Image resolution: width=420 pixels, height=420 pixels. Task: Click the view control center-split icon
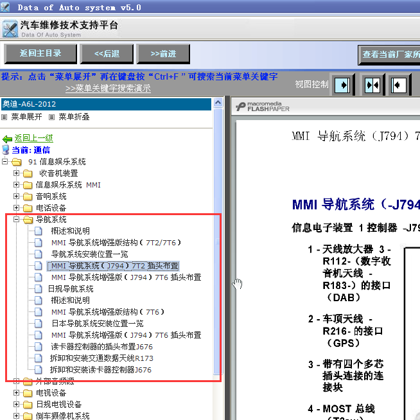point(373,85)
